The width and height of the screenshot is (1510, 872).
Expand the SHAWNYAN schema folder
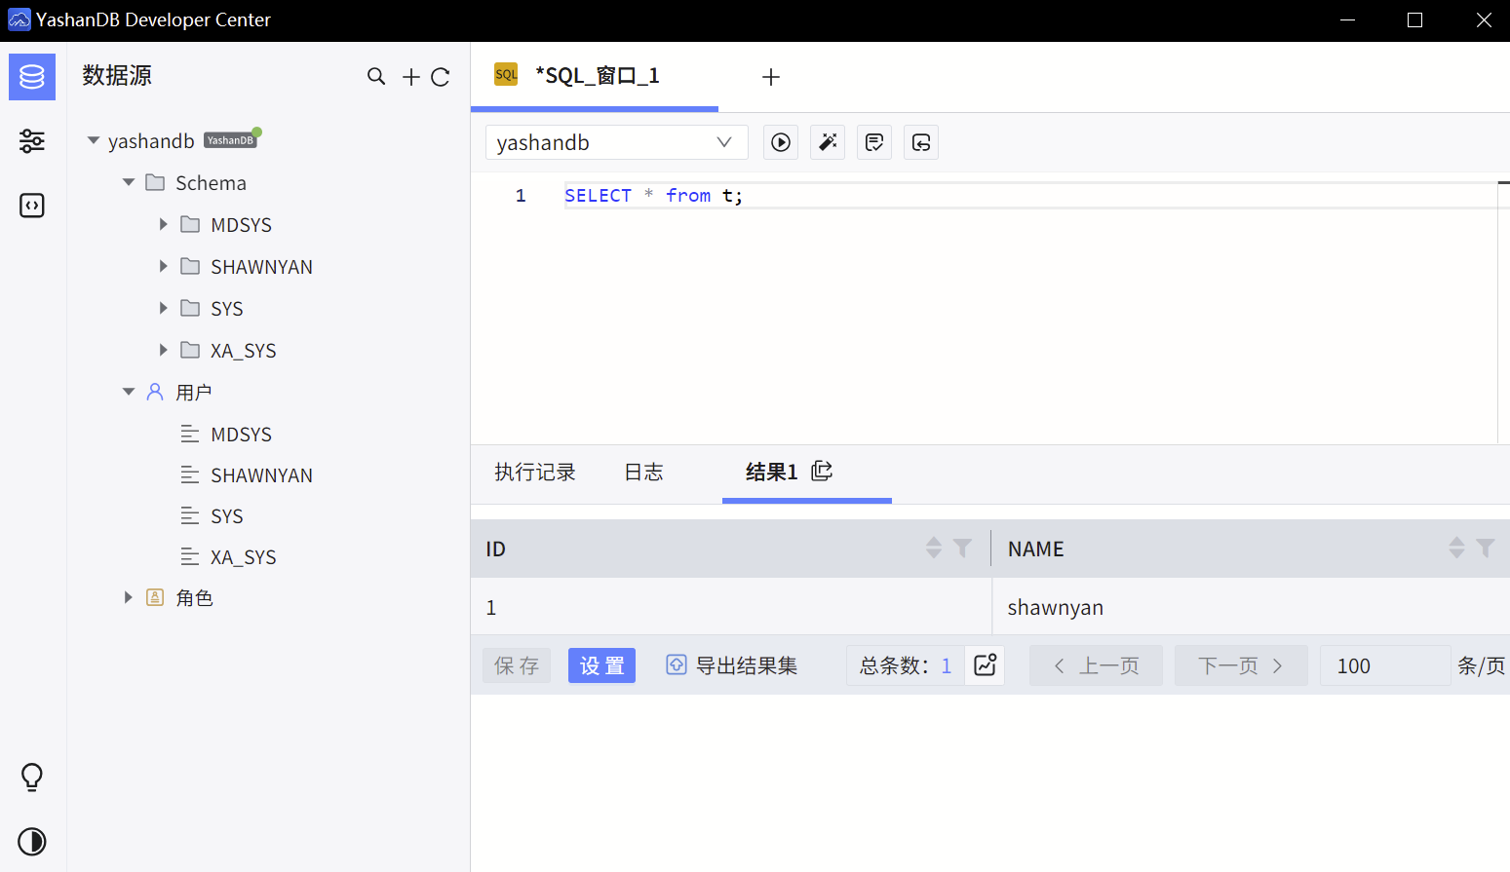coord(164,266)
